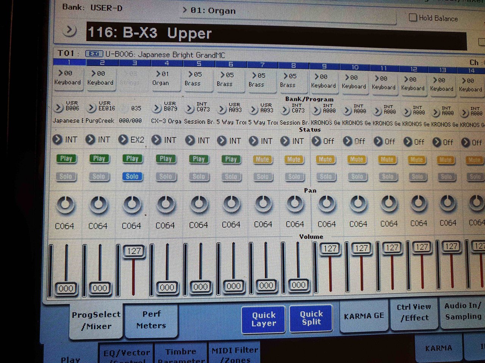Screen dimensions: 485x363
Task: Solo timbre 8
Action: (294, 177)
